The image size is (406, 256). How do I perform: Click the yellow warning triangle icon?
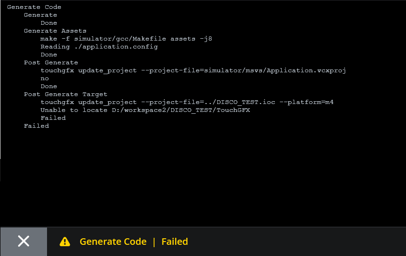(x=65, y=242)
